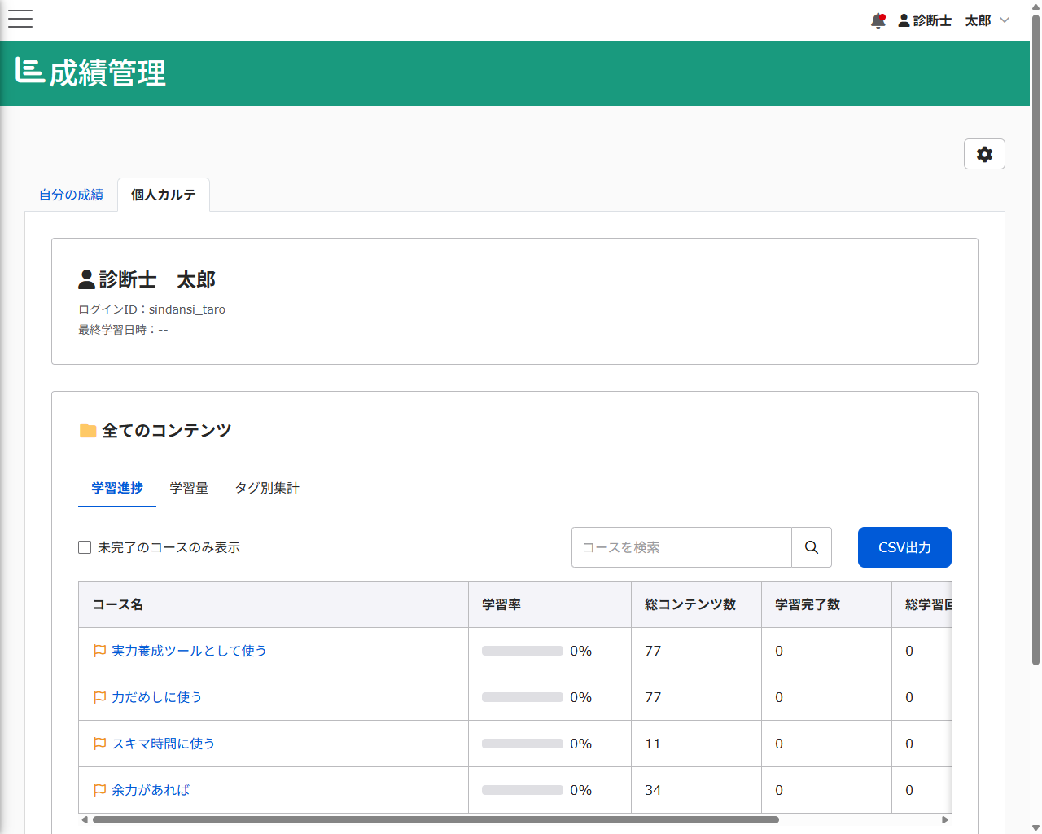This screenshot has height=834, width=1042.
Task: Click the person icon in the profile card
Action: (x=85, y=279)
